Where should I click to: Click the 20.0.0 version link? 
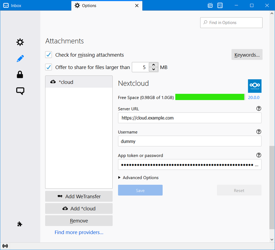(x=254, y=97)
